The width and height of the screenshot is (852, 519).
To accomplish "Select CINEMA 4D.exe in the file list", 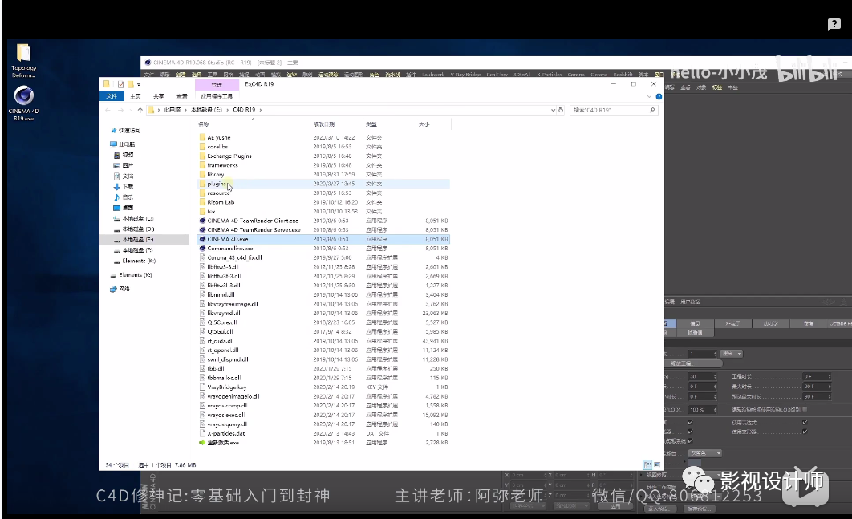I will click(x=323, y=239).
